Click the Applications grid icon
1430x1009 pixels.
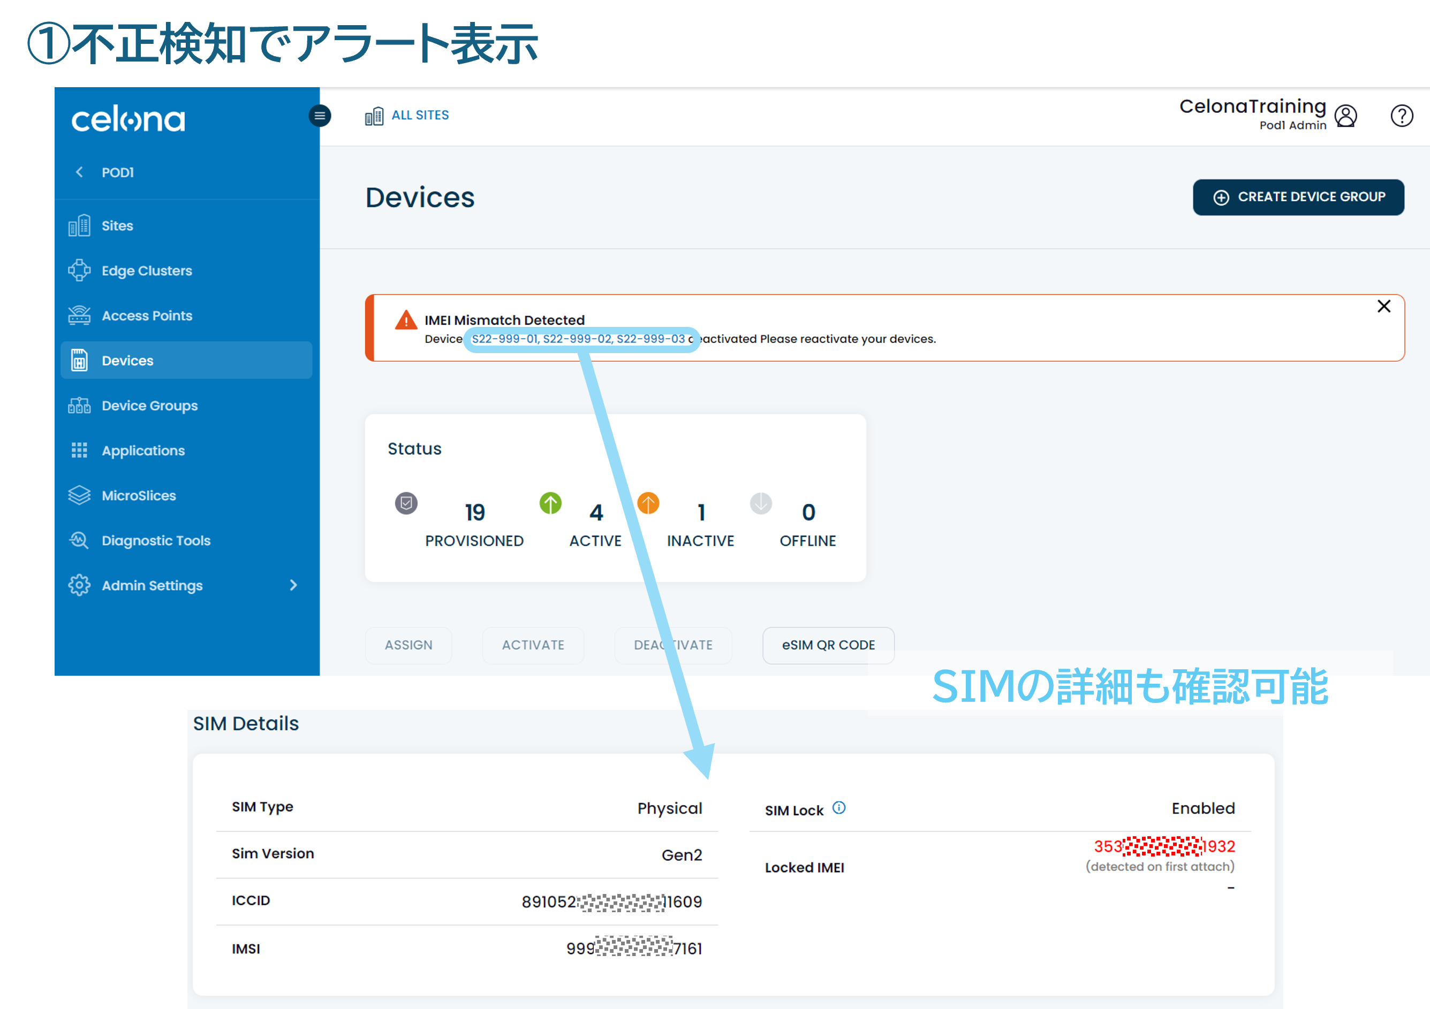(80, 450)
